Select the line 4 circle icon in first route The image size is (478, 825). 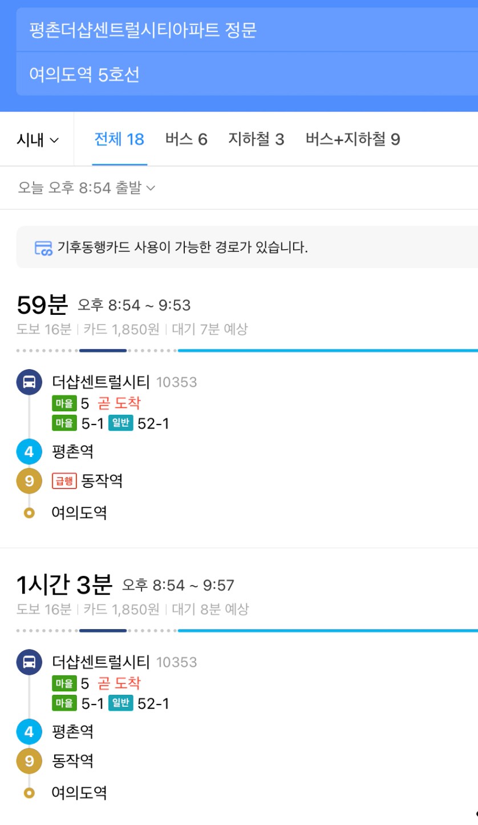pyautogui.click(x=29, y=452)
